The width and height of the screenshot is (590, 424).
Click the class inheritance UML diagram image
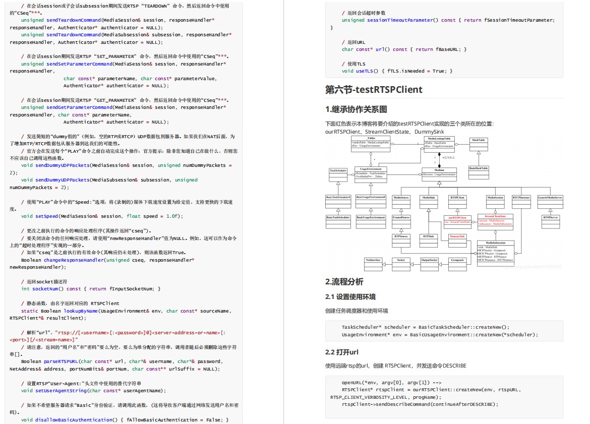coord(444,204)
